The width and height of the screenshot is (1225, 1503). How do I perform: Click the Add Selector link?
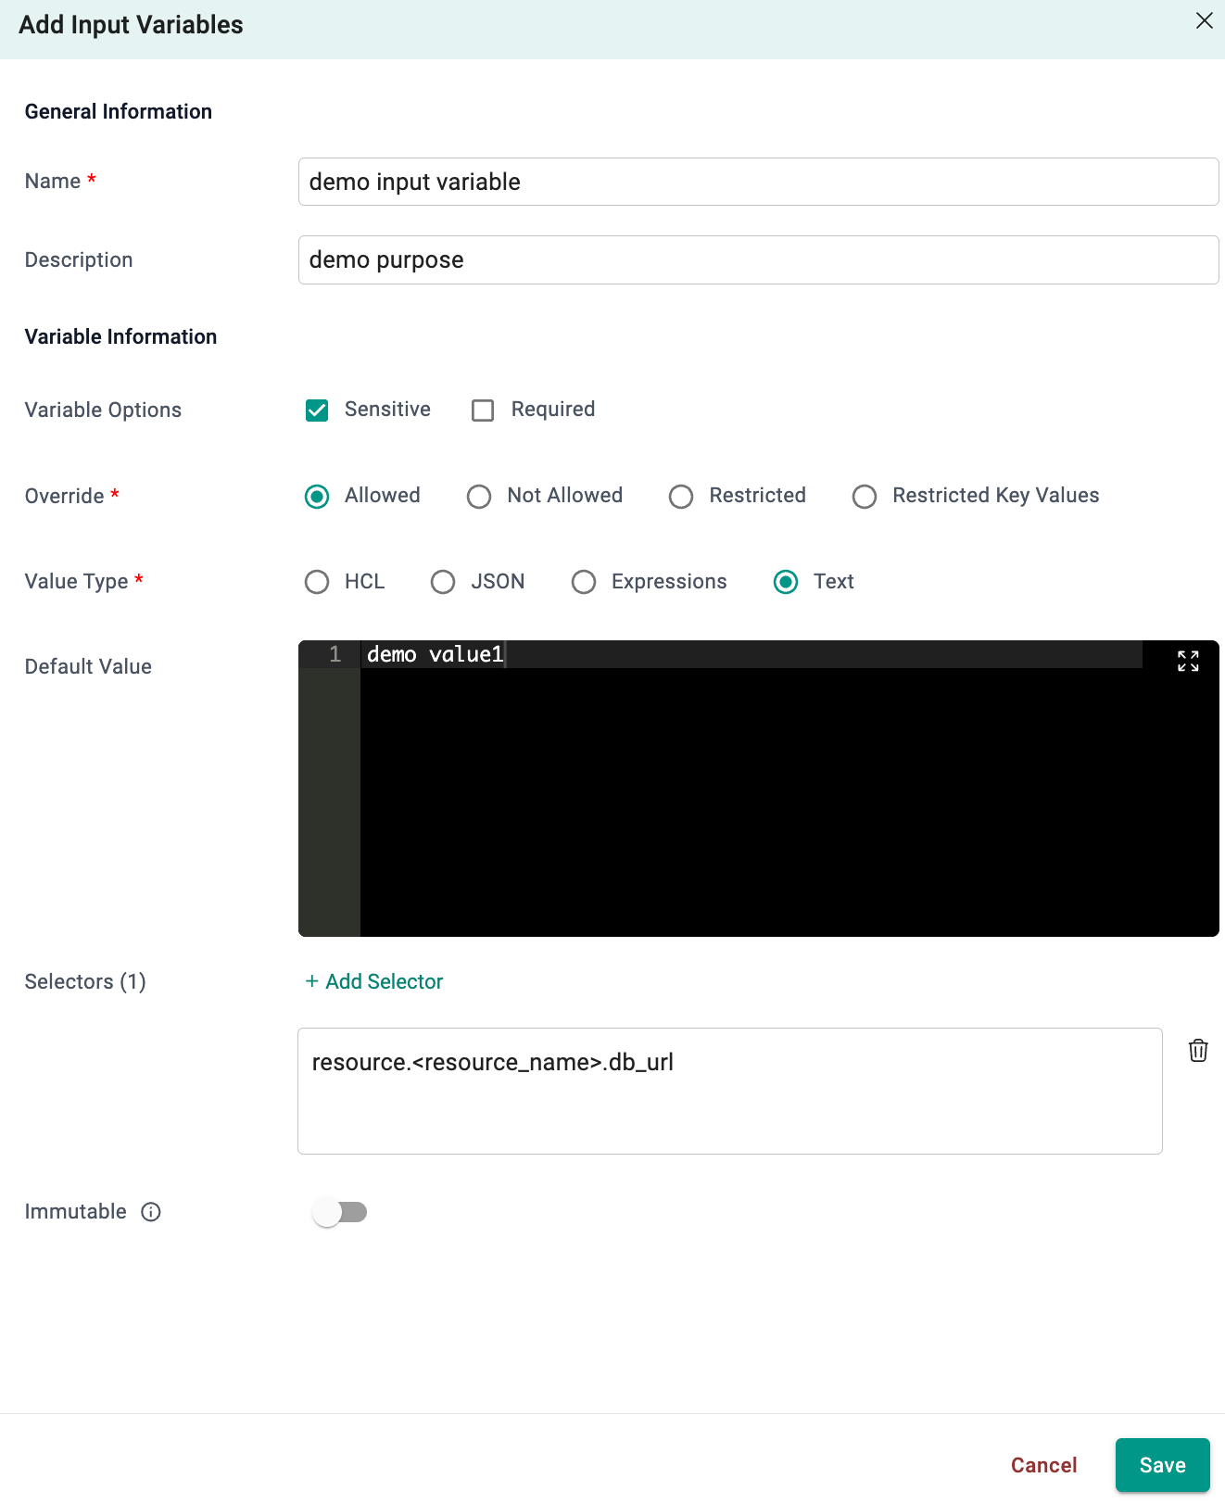[374, 981]
